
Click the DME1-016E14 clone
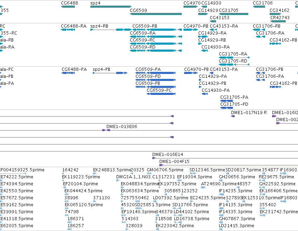[225, 158]
